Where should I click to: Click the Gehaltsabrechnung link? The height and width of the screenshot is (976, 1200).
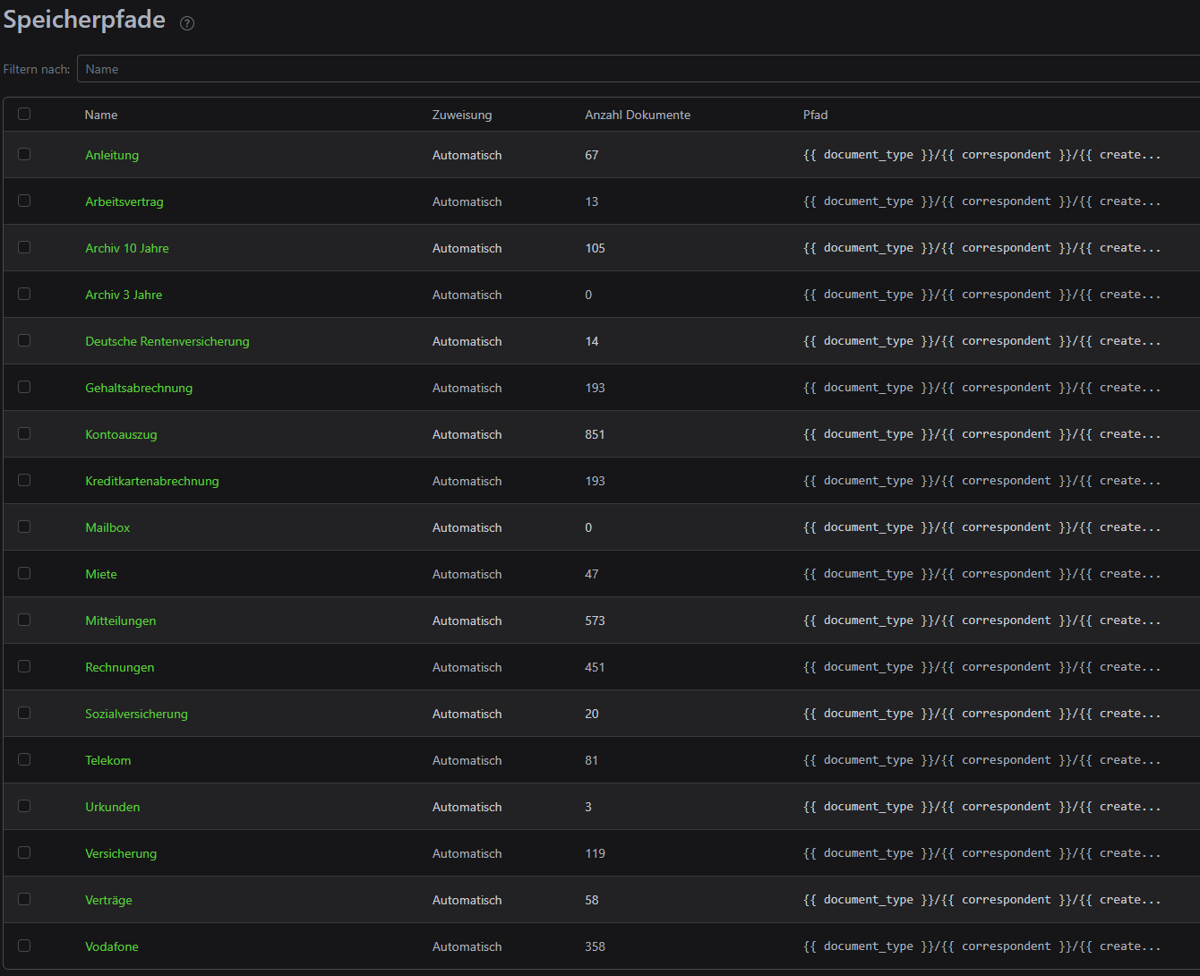click(139, 388)
